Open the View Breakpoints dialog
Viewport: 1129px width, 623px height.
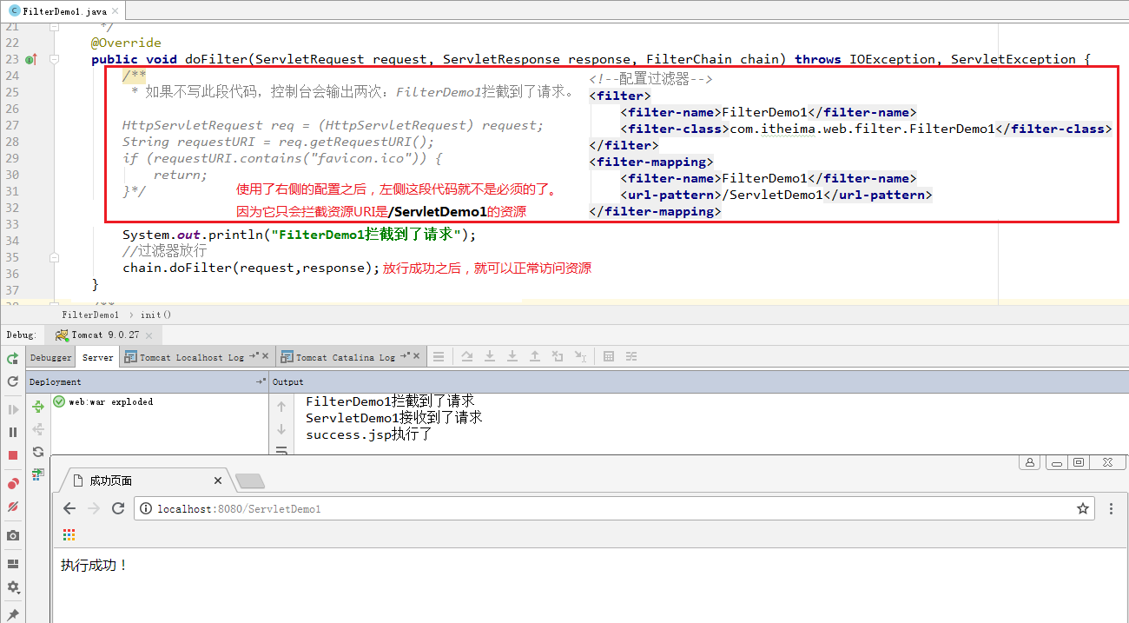click(12, 483)
